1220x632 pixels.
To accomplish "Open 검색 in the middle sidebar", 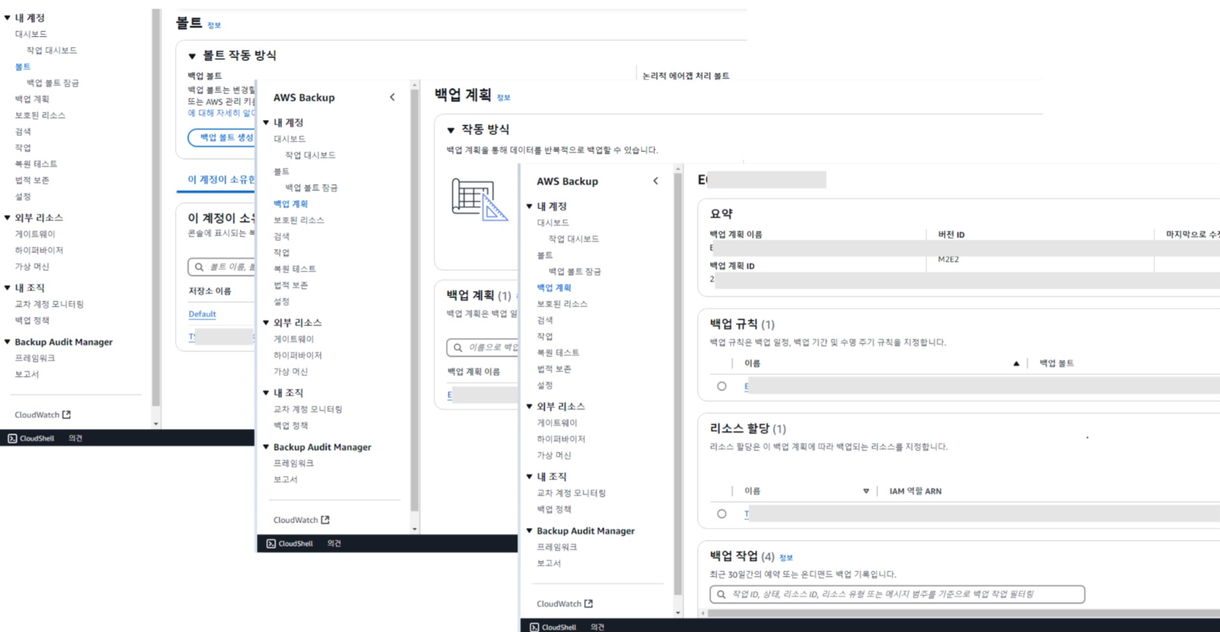I will (x=282, y=236).
